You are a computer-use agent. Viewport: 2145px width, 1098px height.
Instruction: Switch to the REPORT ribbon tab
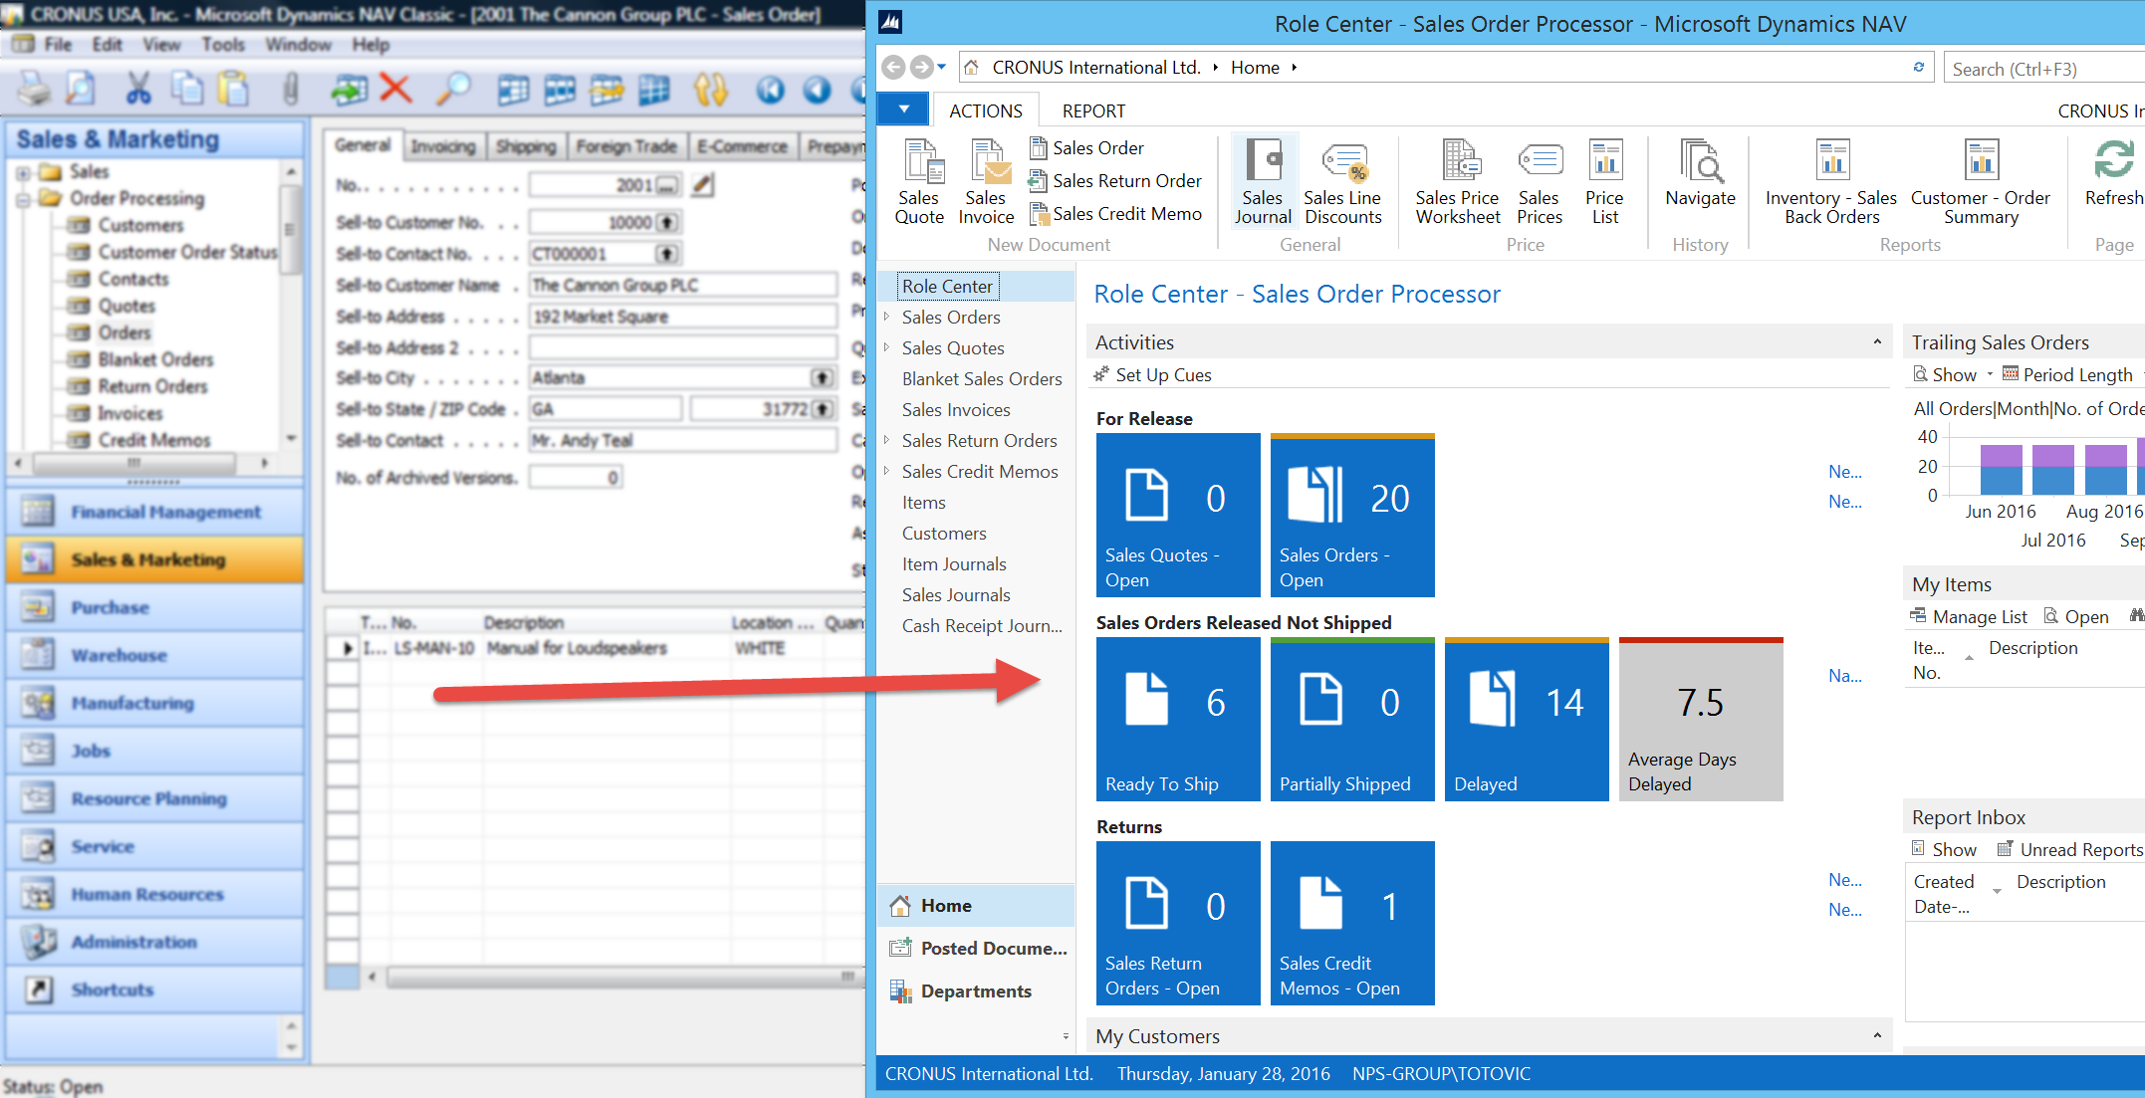[1092, 110]
